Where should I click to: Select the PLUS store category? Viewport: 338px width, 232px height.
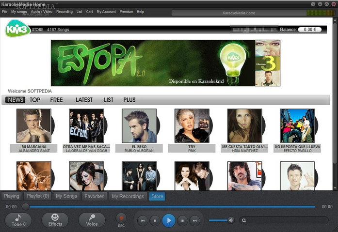click(129, 100)
